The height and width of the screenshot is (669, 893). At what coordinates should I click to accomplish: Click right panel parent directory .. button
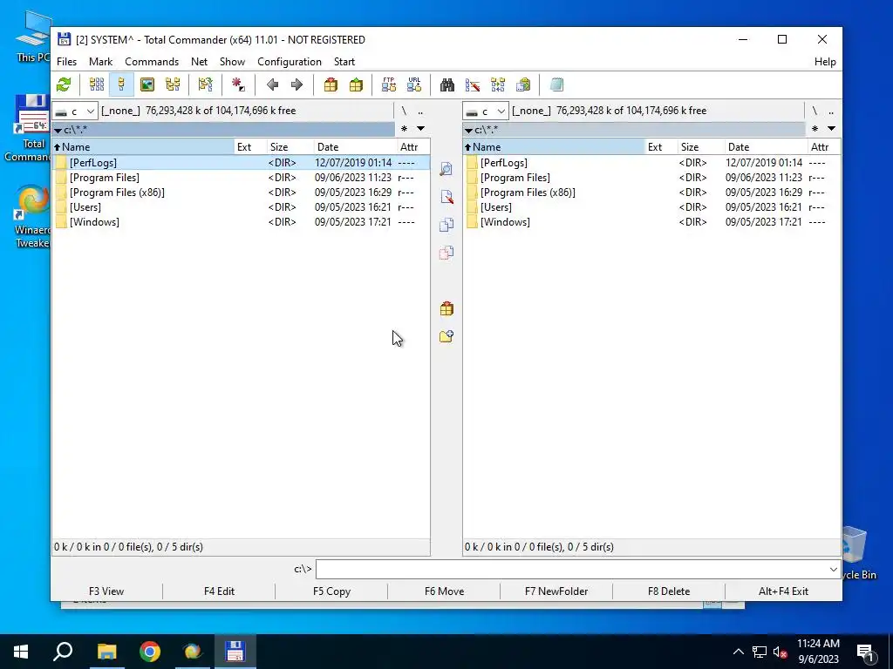(831, 111)
